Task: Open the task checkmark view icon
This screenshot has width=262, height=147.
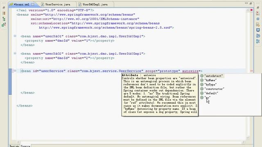Action: [x=258, y=36]
